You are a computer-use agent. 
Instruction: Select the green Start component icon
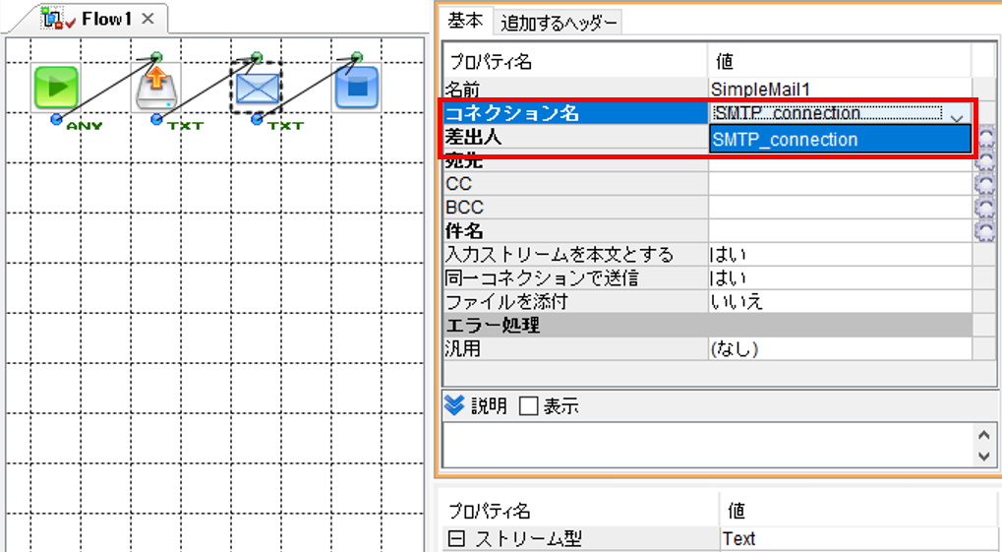(x=56, y=88)
